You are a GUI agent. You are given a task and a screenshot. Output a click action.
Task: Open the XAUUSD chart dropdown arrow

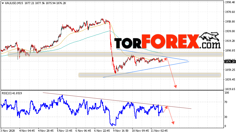click(x=3, y=3)
